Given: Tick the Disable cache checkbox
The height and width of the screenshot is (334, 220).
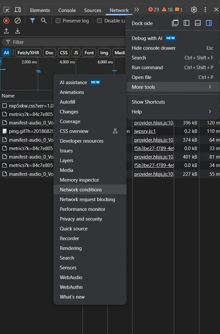Looking at the screenshot, I should [x=99, y=21].
